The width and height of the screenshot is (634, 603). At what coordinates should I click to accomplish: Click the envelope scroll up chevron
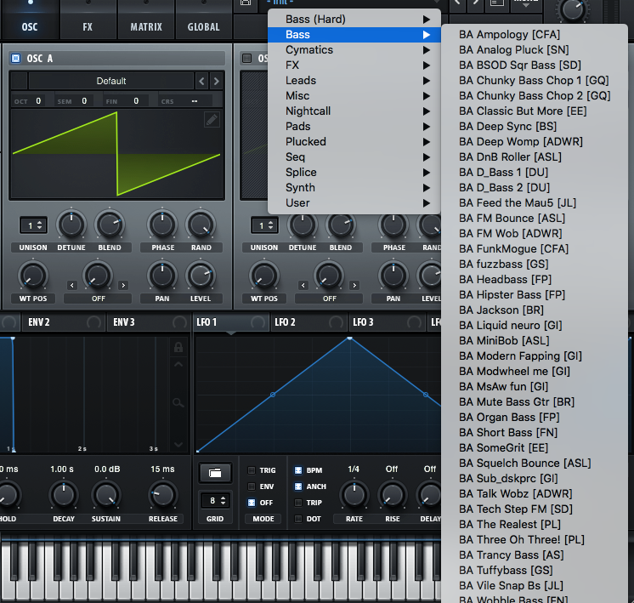tap(178, 364)
